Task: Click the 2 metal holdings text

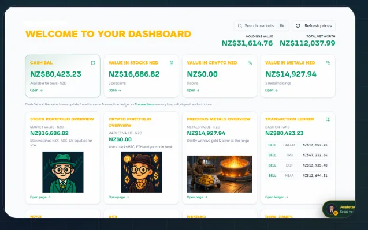Action: coord(278,84)
